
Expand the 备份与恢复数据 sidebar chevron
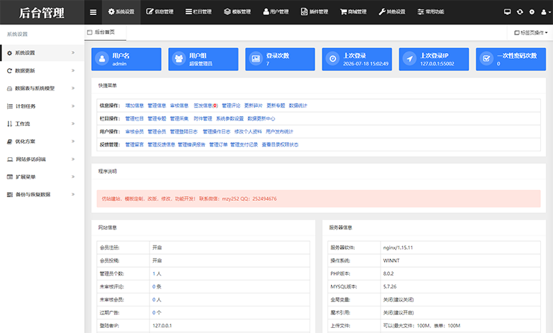[73, 194]
